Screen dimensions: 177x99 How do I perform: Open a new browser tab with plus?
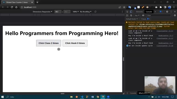pos(37,2)
